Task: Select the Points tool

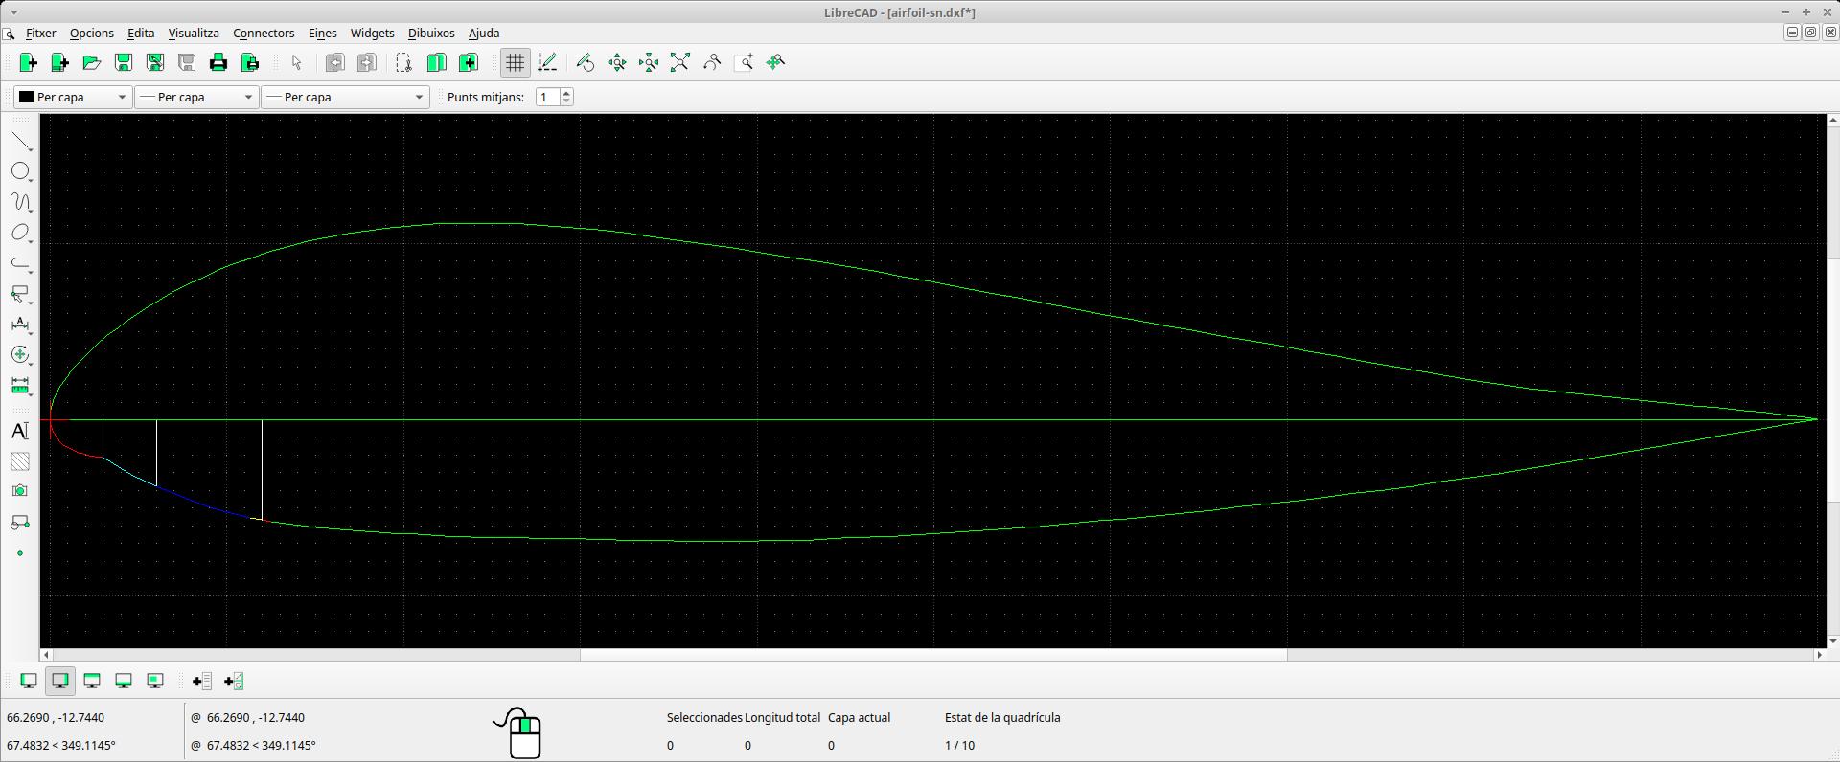Action: tap(20, 553)
